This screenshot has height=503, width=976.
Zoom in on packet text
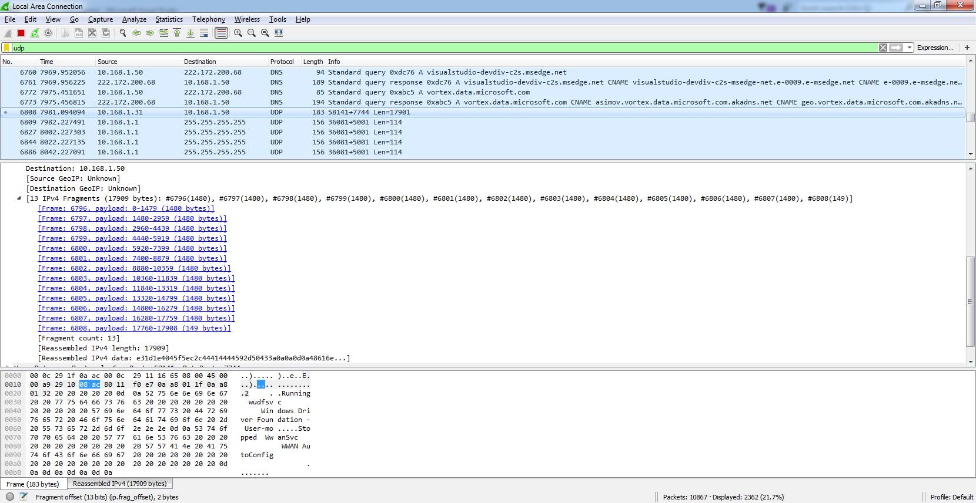click(238, 33)
